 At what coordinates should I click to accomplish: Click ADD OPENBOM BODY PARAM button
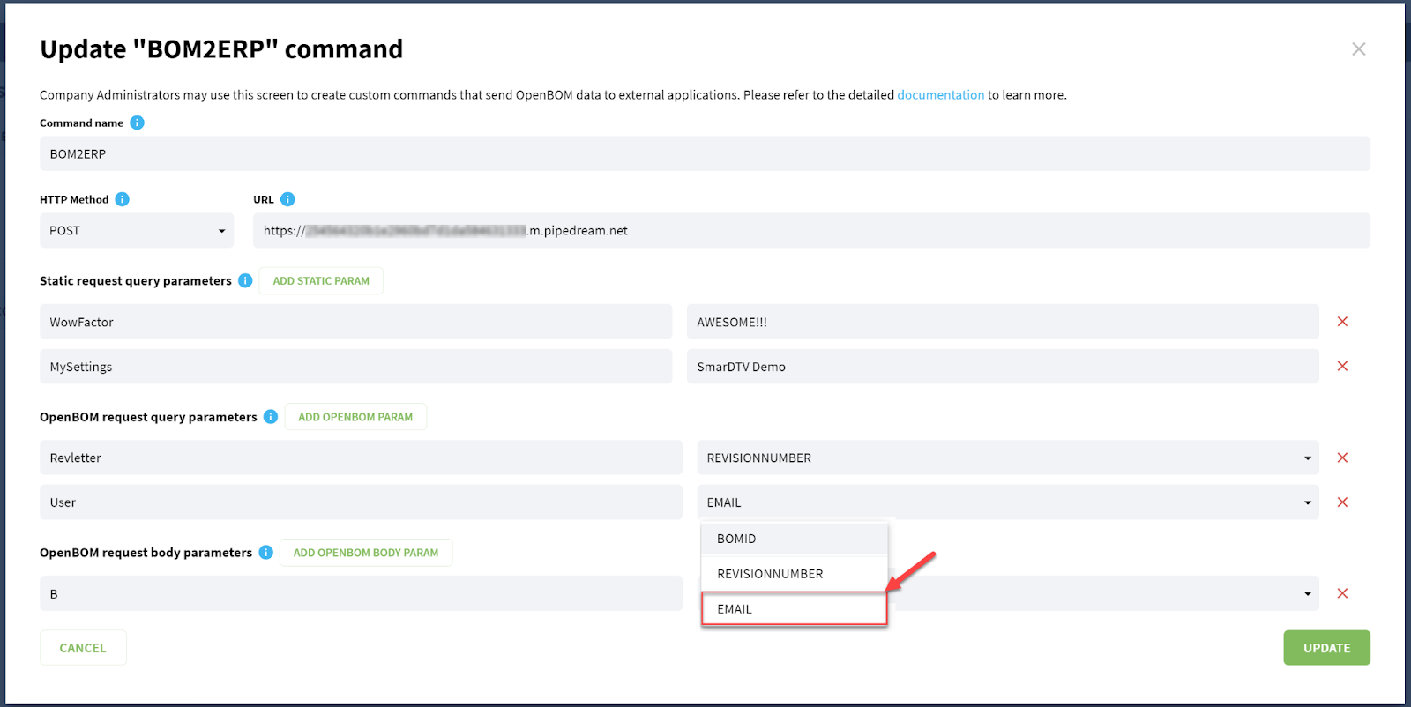click(366, 553)
